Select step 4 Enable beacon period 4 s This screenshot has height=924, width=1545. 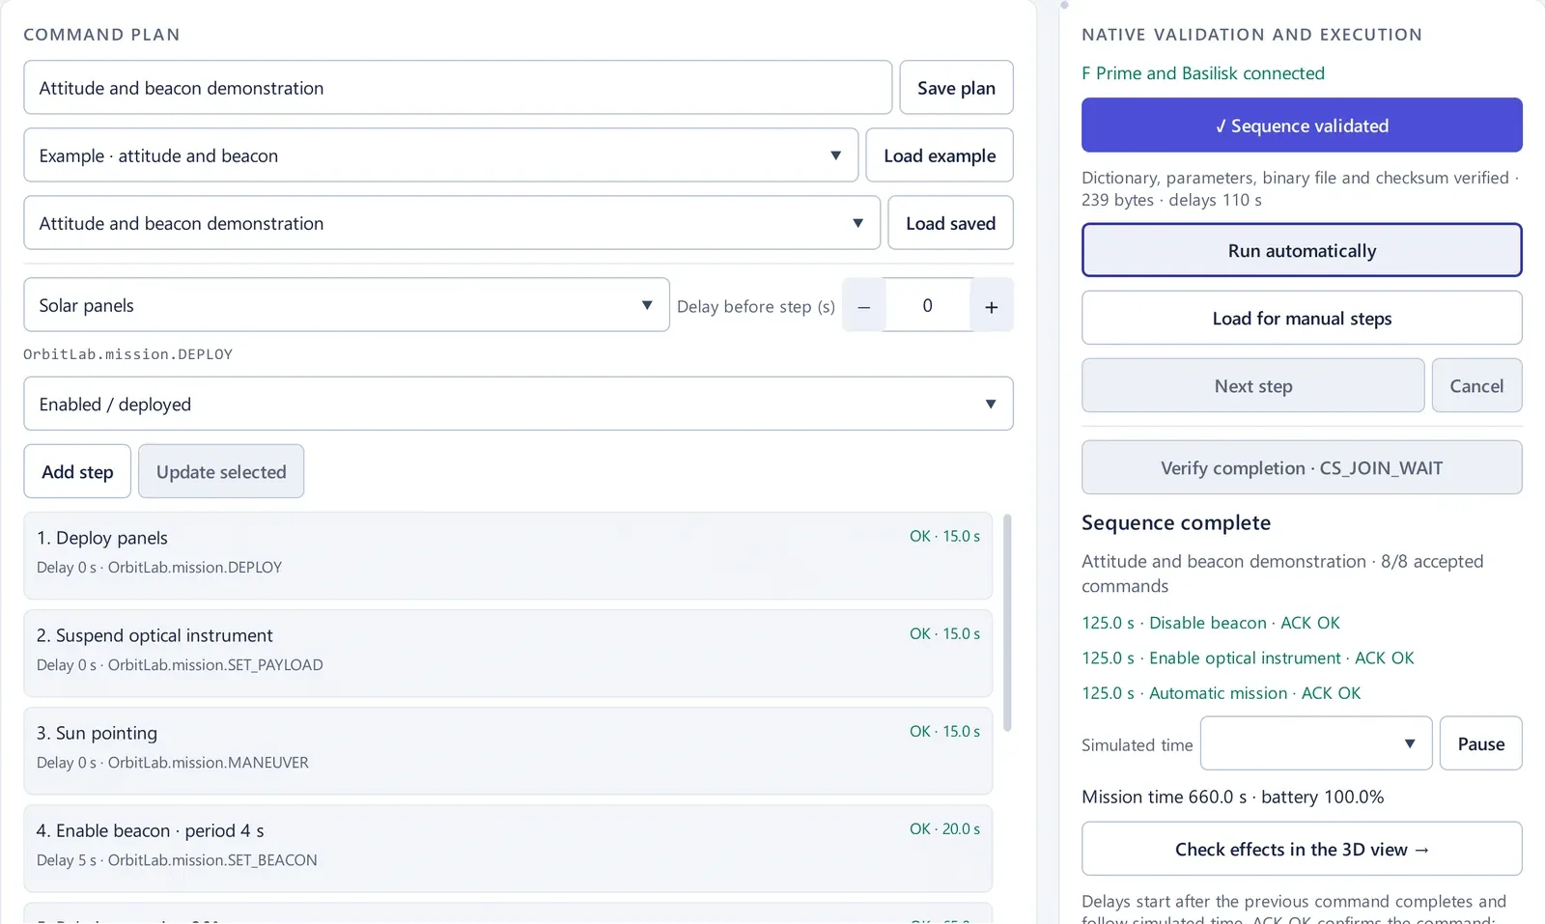508,848
